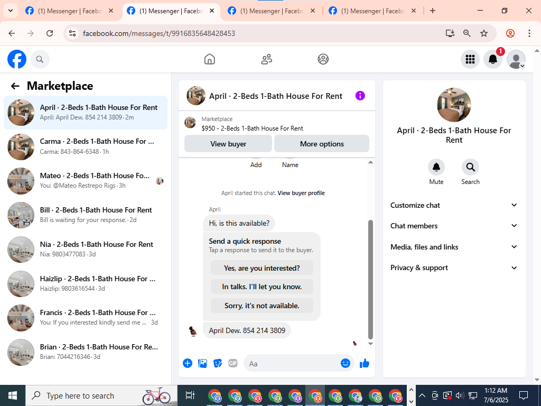This screenshot has width=541, height=406.
Task: Reload the page with the refresh icon
Action: point(50,33)
